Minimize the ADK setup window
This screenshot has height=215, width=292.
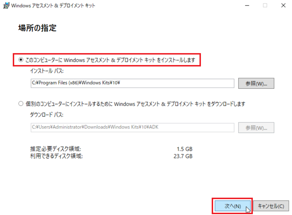click(x=247, y=5)
